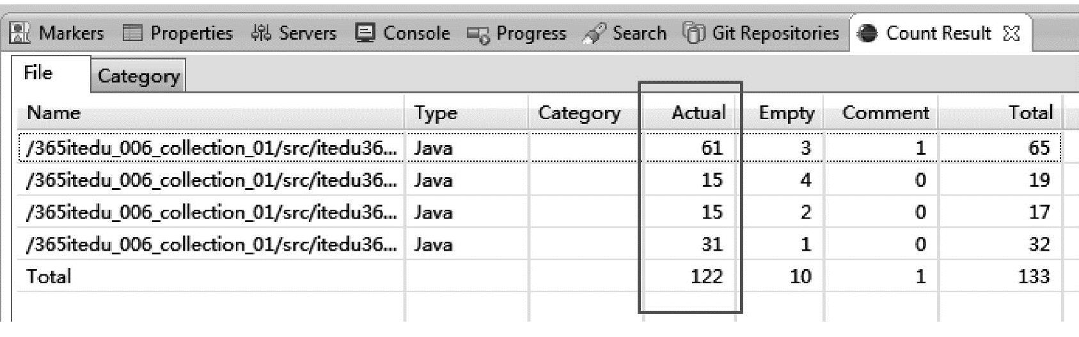
Task: Close the Count Result view tab
Action: pyautogui.click(x=1011, y=33)
